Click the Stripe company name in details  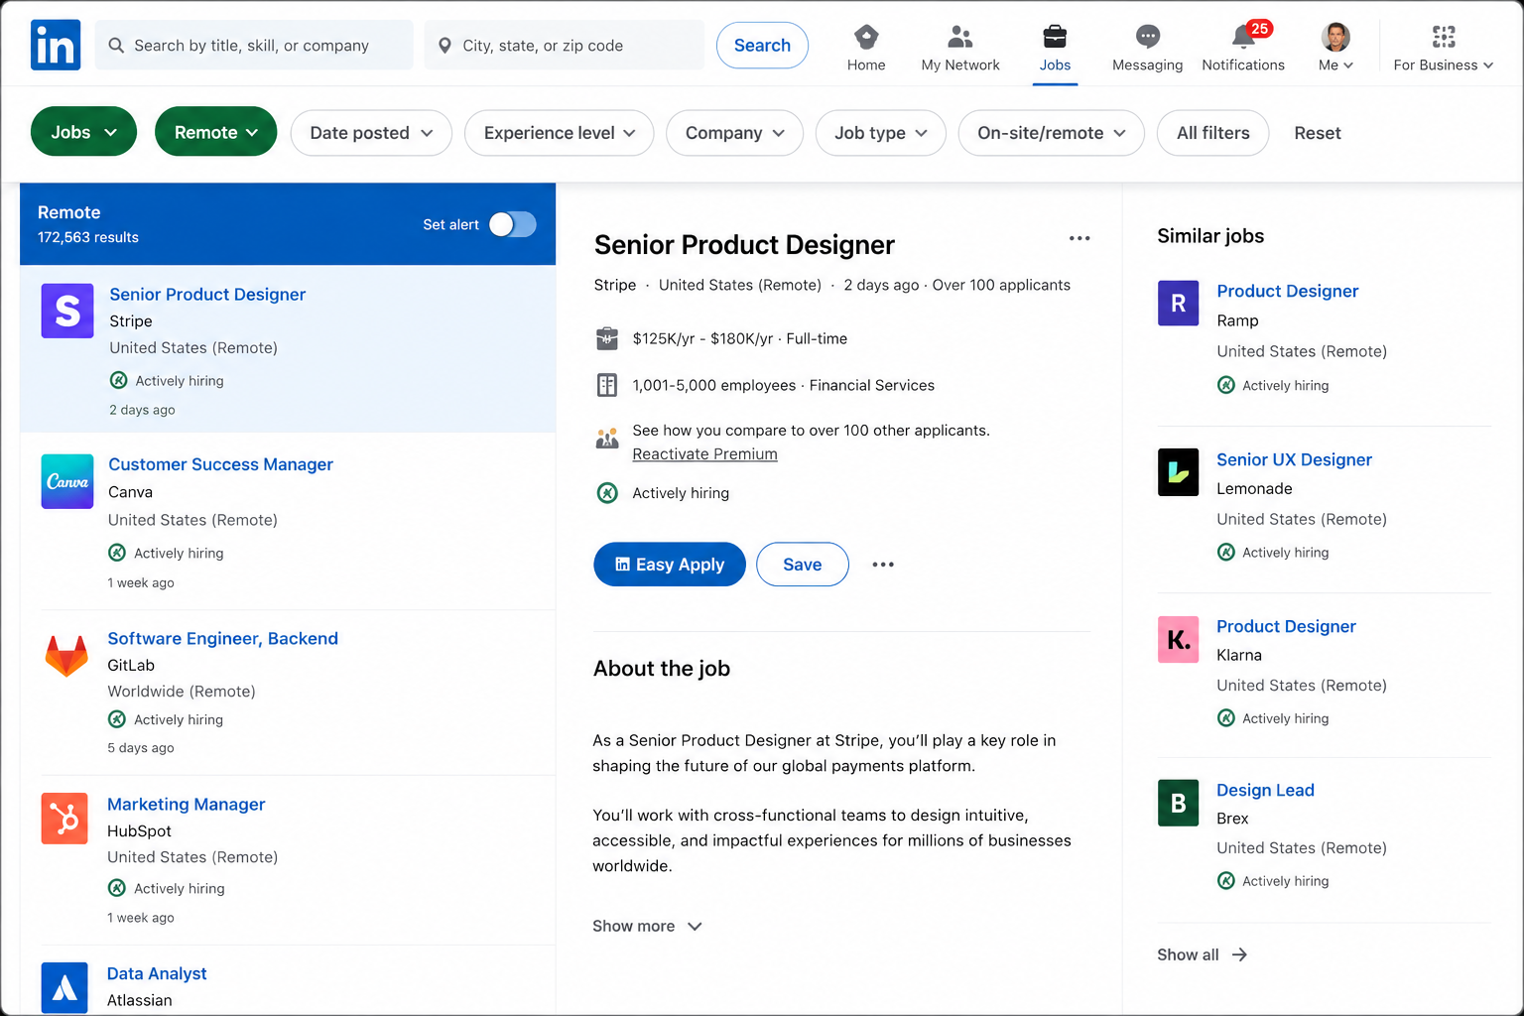point(614,285)
